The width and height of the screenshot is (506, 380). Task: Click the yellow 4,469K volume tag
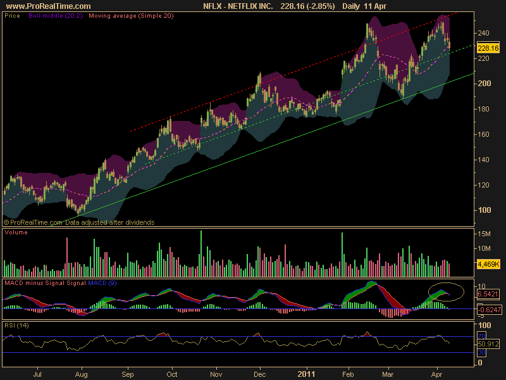tap(488, 264)
